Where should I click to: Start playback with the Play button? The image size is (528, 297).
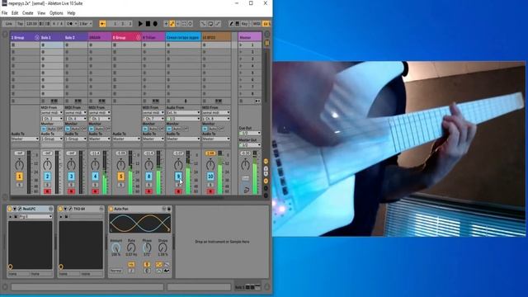pyautogui.click(x=140, y=24)
